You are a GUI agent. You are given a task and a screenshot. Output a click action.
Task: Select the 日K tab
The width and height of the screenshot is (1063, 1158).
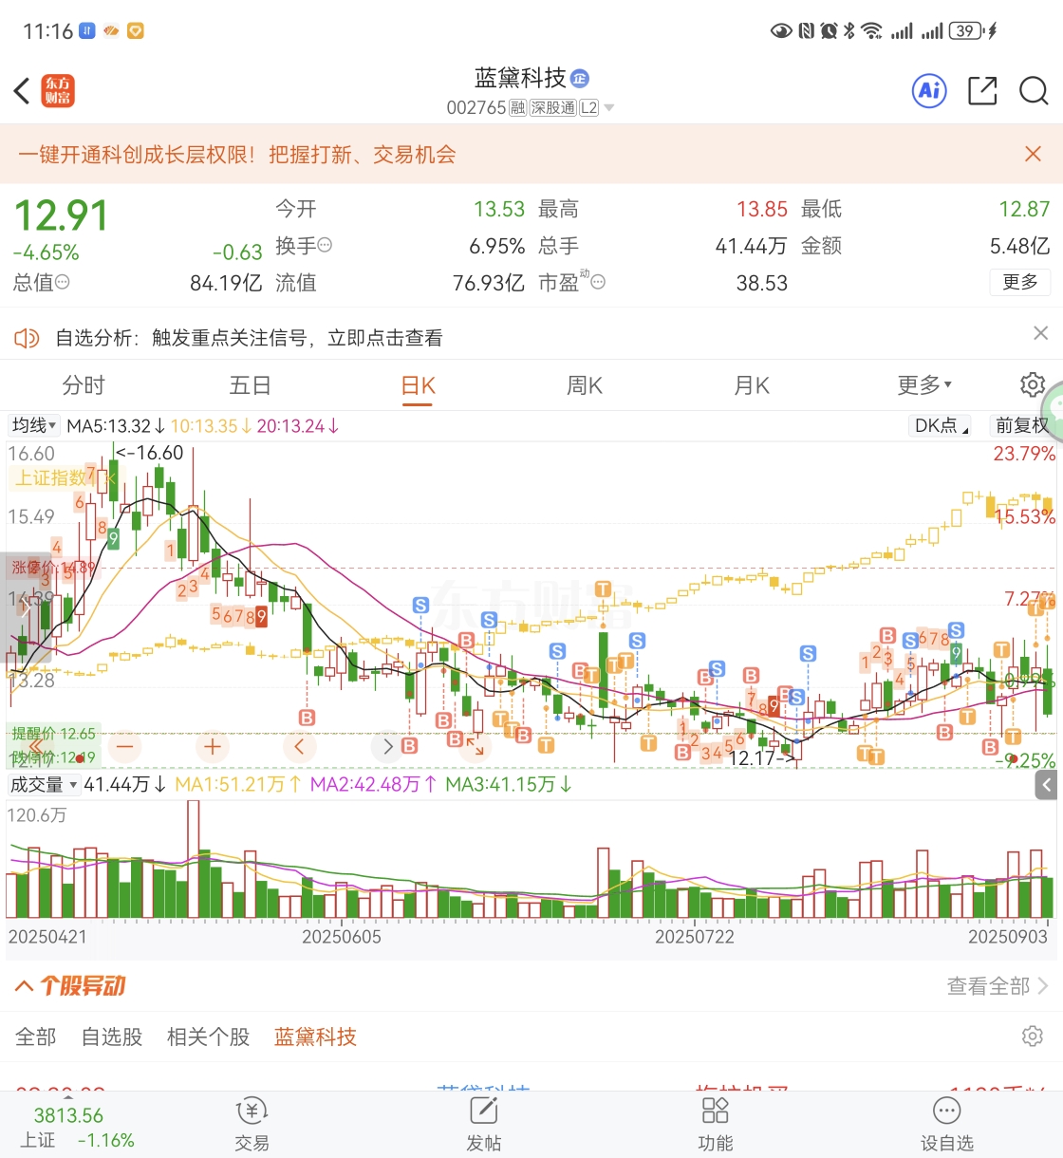[418, 386]
